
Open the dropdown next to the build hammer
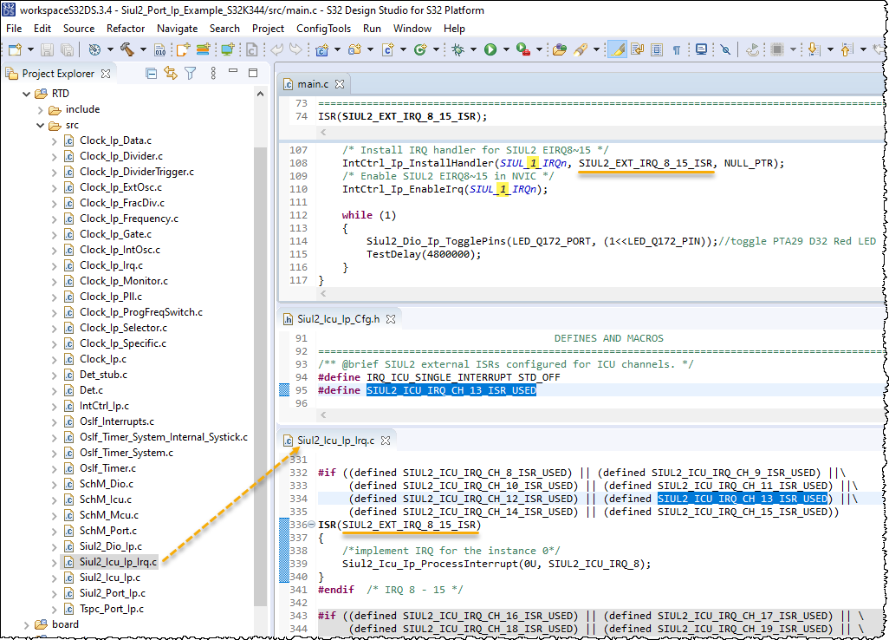pos(143,49)
